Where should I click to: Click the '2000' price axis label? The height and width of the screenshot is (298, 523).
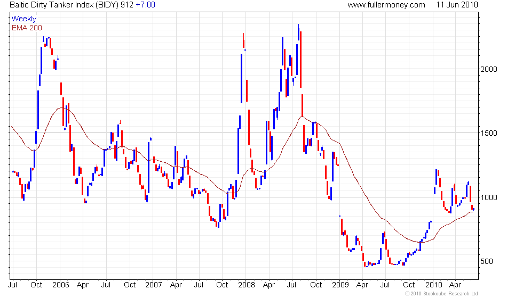click(x=489, y=69)
